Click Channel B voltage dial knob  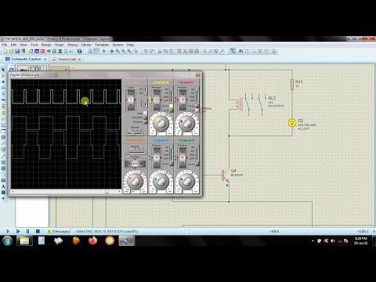click(161, 181)
